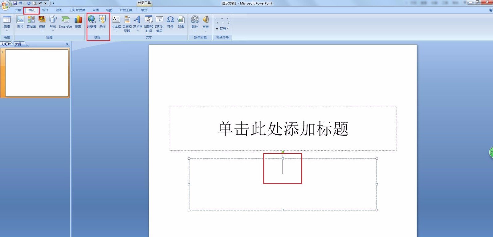Select the slide 1 thumbnail
493x237 pixels.
click(x=37, y=73)
